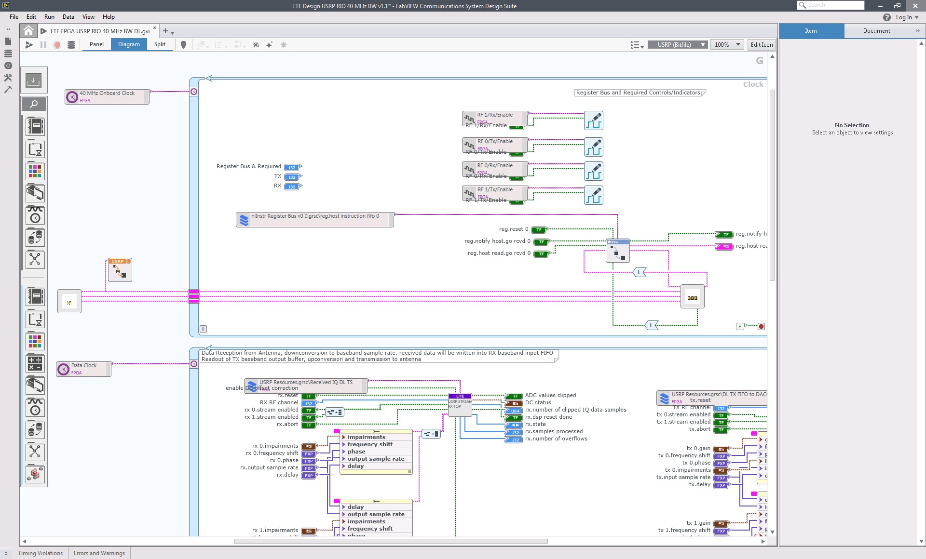
Task: Click the hammer build icon in left rail
Action: pos(8,89)
